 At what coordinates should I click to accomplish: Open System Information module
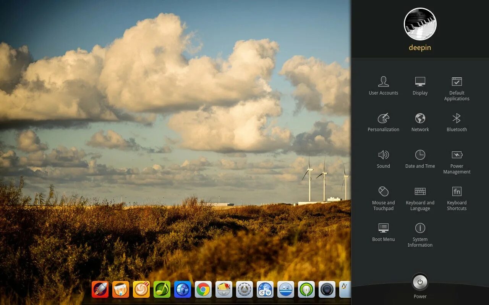point(420,235)
